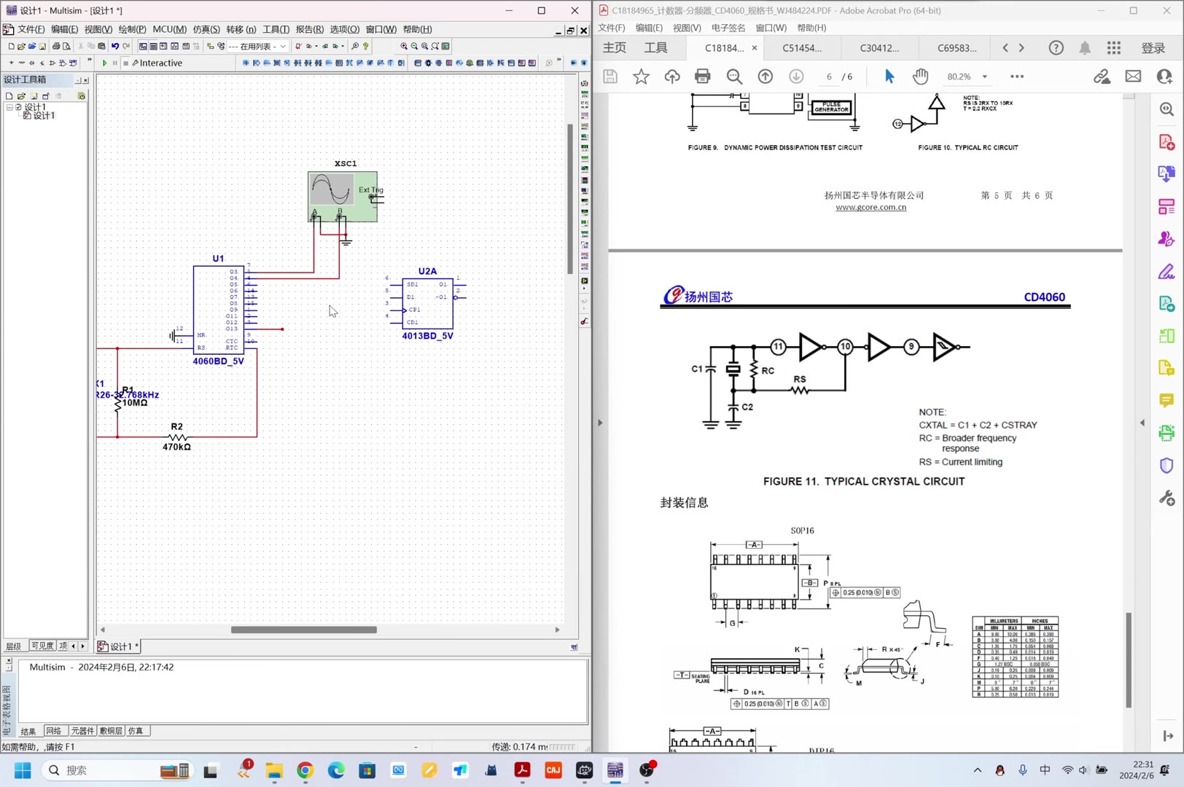The image size is (1184, 787).
Task: Open the in-use list dropdown in Multisim
Action: point(283,46)
